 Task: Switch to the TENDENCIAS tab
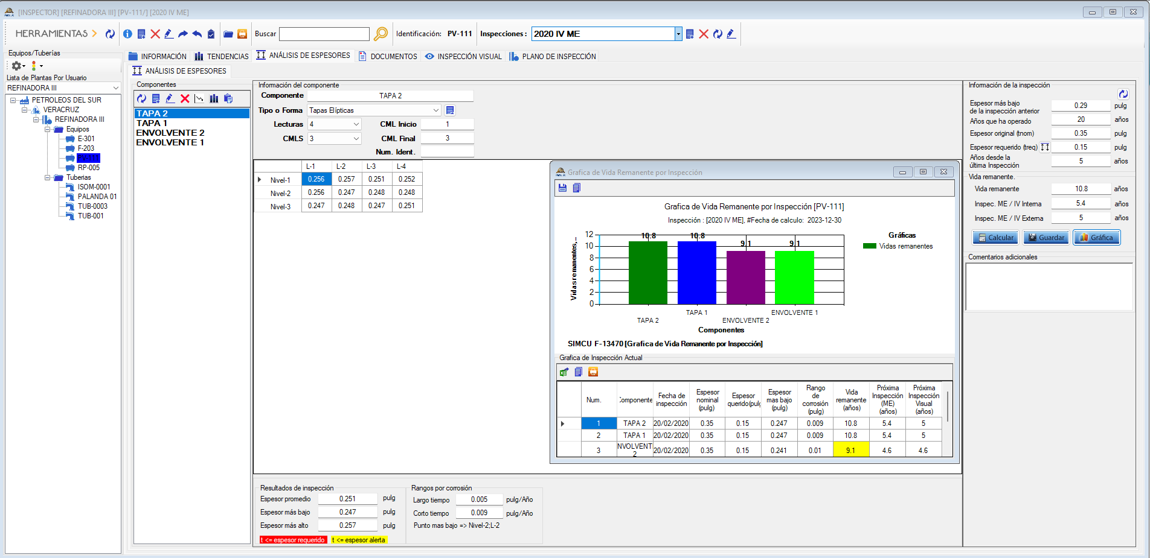pos(221,56)
